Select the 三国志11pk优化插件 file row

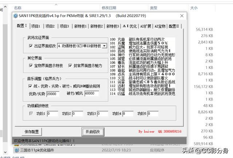[114, 150]
